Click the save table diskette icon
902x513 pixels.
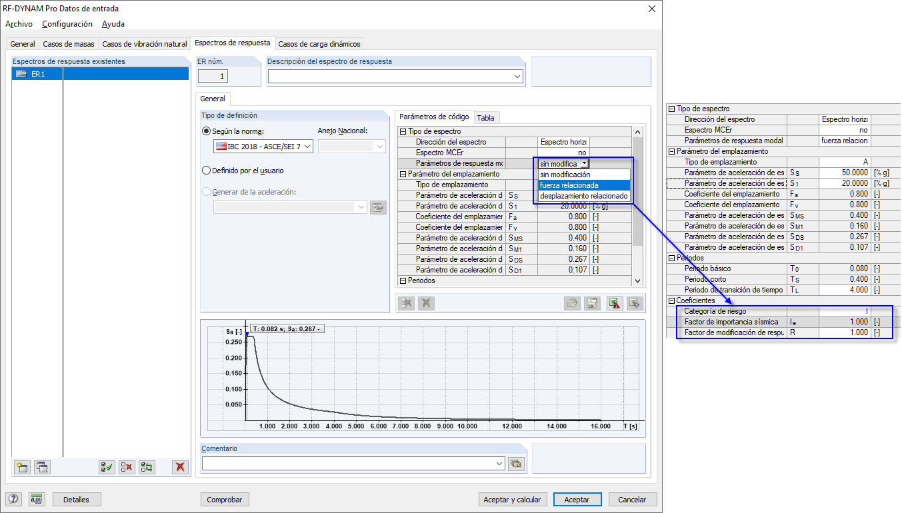pos(591,303)
